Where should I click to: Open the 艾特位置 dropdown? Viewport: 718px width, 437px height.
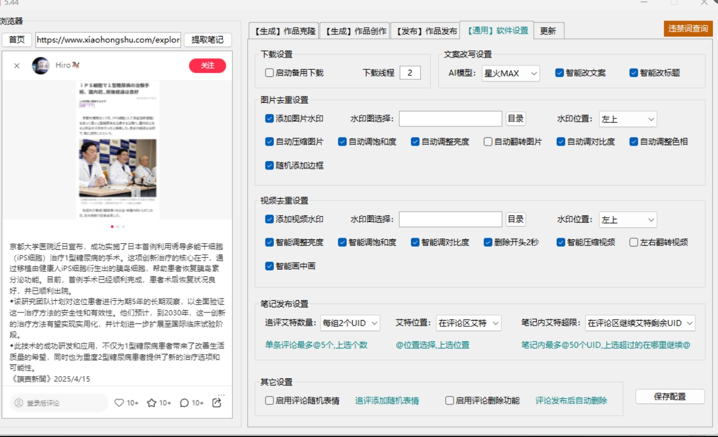(x=469, y=323)
